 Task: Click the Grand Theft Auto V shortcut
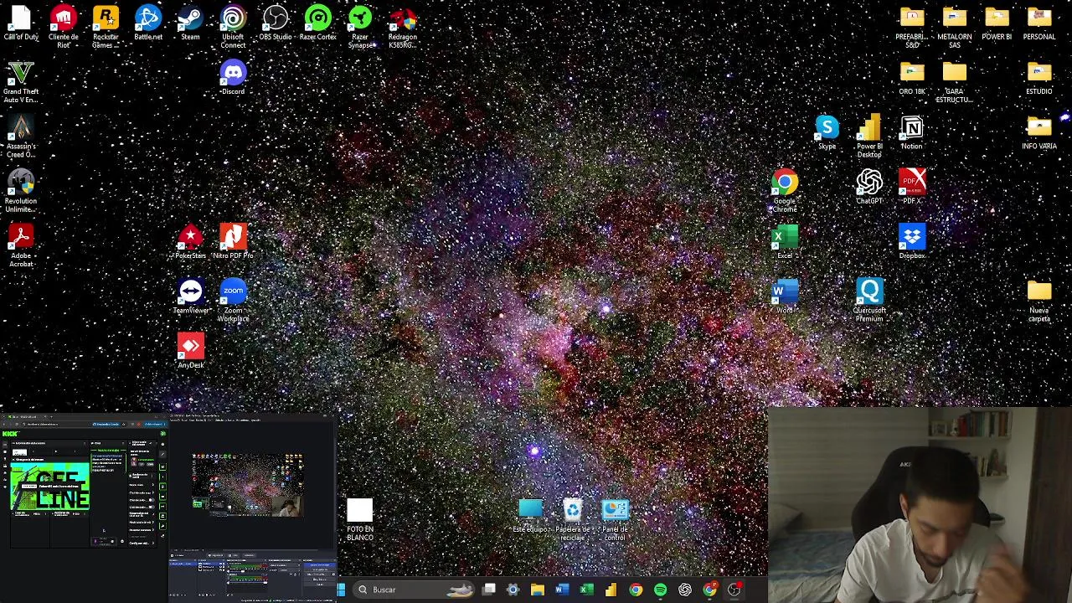pyautogui.click(x=21, y=82)
